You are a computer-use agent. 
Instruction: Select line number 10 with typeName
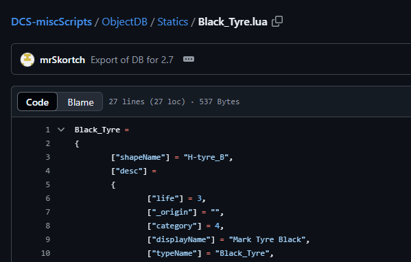(x=45, y=253)
